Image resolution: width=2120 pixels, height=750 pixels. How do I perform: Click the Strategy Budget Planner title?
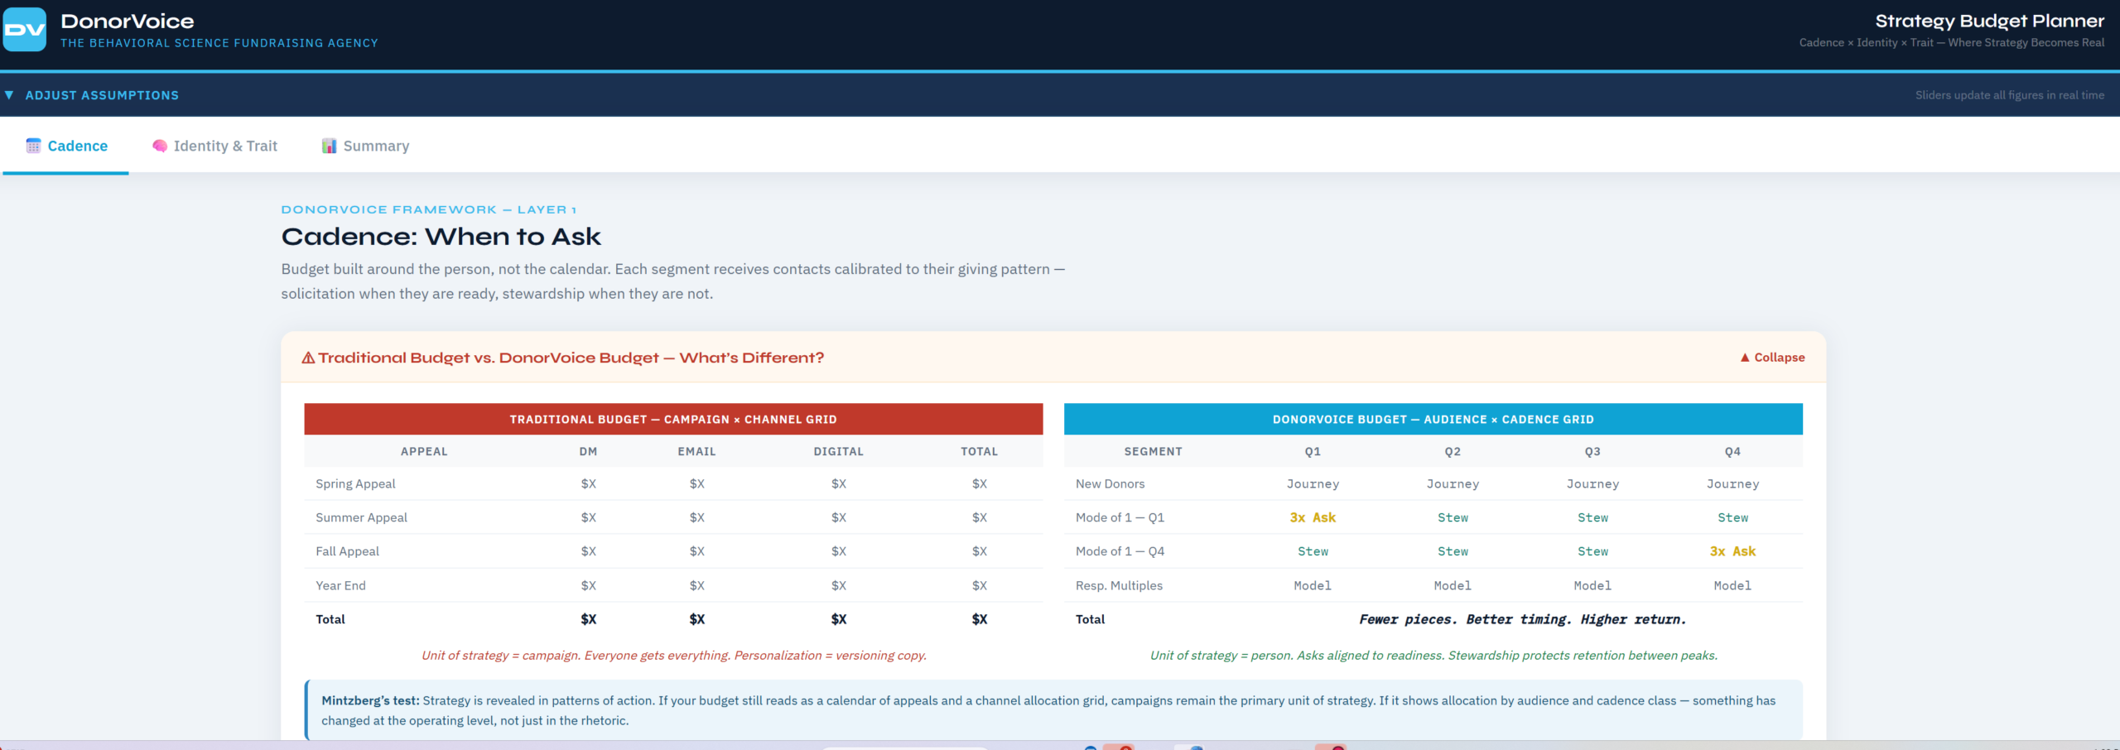point(1989,22)
